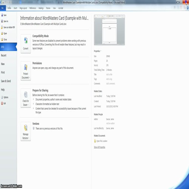
Task: Switch to the Insert ribbon tab
Action: [x=15, y=8]
